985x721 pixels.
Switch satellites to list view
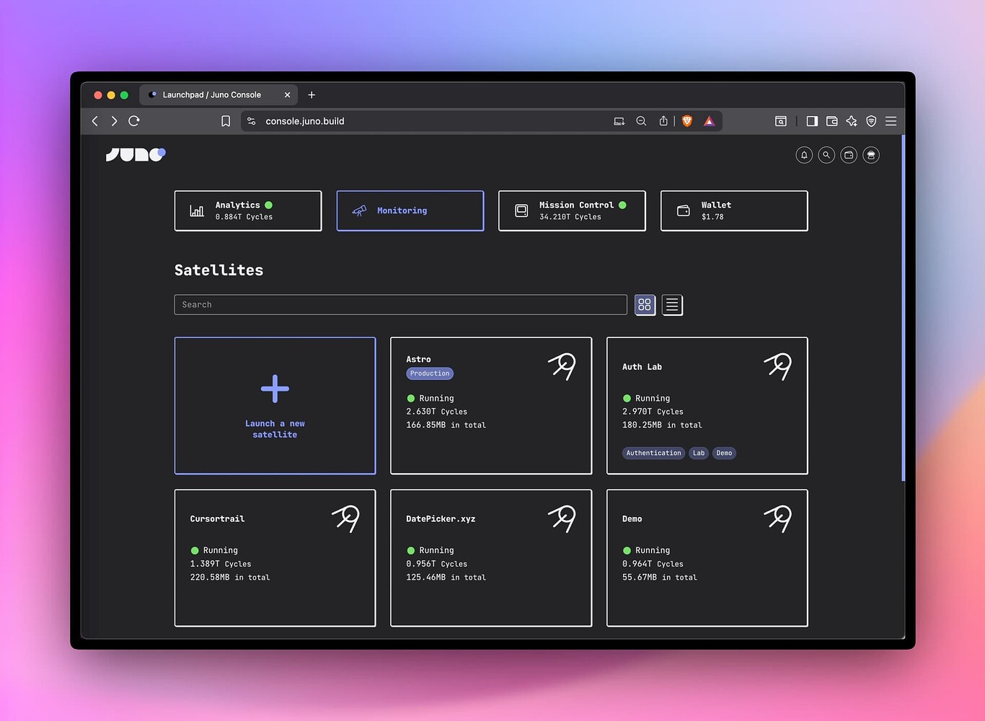tap(672, 305)
